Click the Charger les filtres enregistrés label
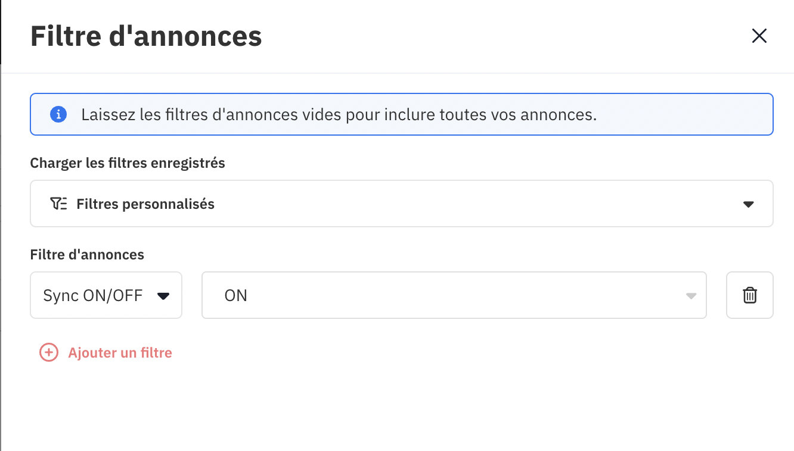The height and width of the screenshot is (451, 794). coord(128,163)
